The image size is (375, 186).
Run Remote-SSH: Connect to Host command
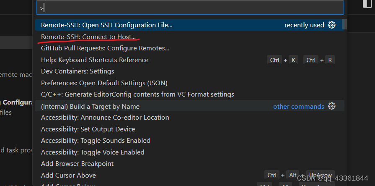[190, 37]
